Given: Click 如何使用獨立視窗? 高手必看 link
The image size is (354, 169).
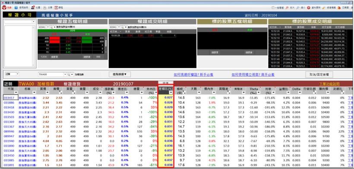Looking at the screenshot, I should [x=253, y=75].
